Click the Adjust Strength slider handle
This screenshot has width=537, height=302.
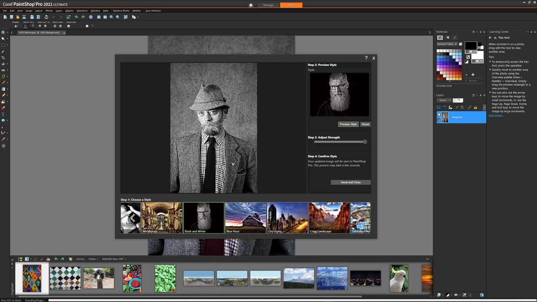point(365,141)
